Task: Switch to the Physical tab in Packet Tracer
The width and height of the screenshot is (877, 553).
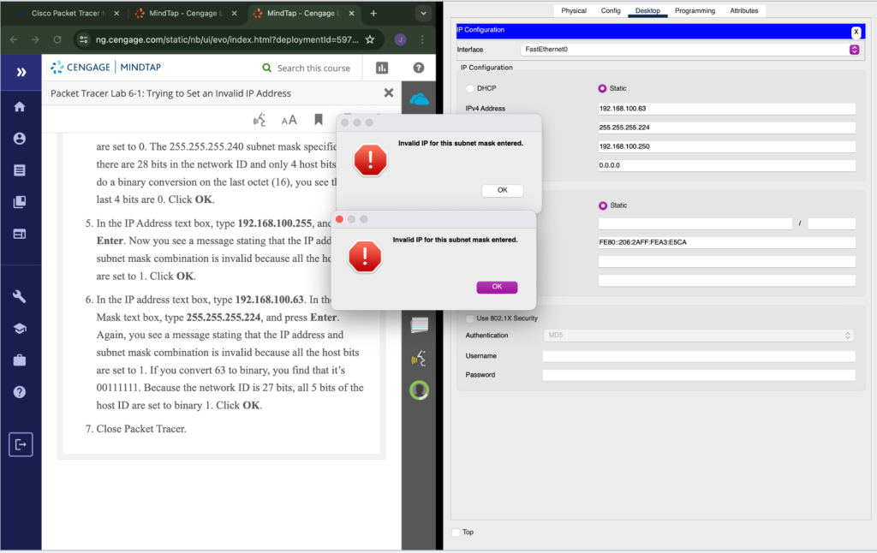Action: click(x=573, y=10)
